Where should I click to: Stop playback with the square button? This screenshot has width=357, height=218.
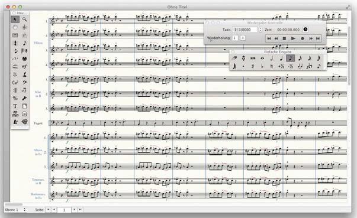pyautogui.click(x=284, y=38)
